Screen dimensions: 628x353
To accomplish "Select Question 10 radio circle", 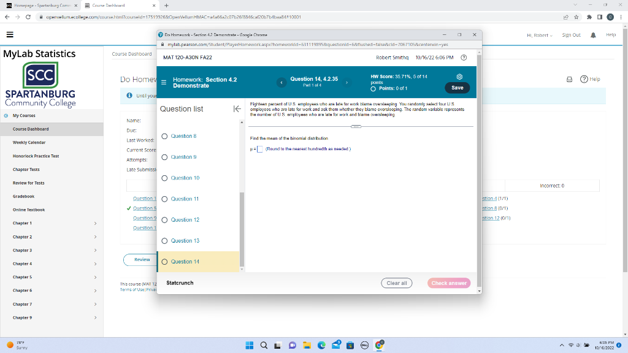I will (164, 178).
